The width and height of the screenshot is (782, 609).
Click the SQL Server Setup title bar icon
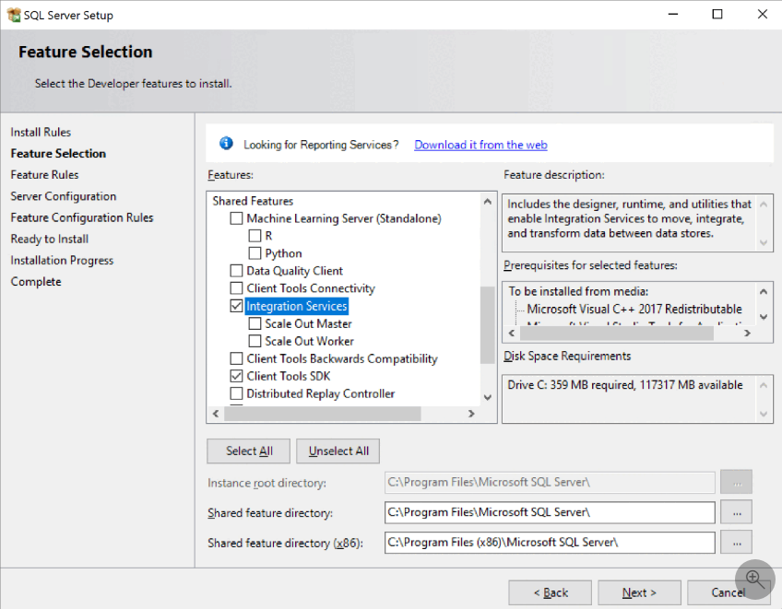point(14,15)
